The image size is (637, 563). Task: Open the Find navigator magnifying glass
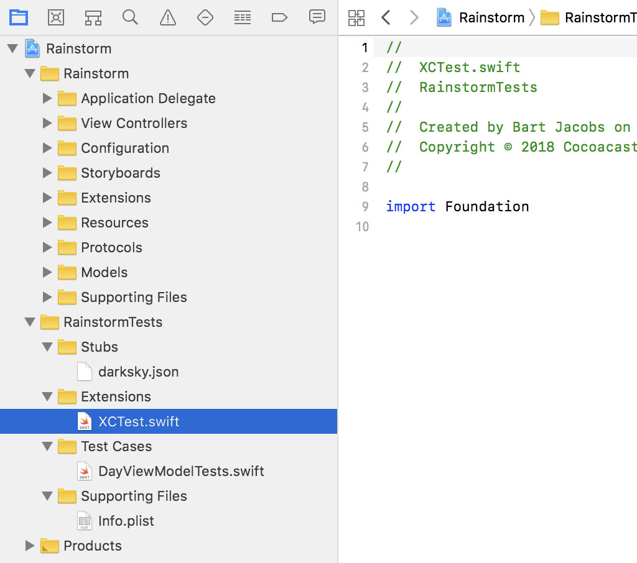pyautogui.click(x=131, y=17)
